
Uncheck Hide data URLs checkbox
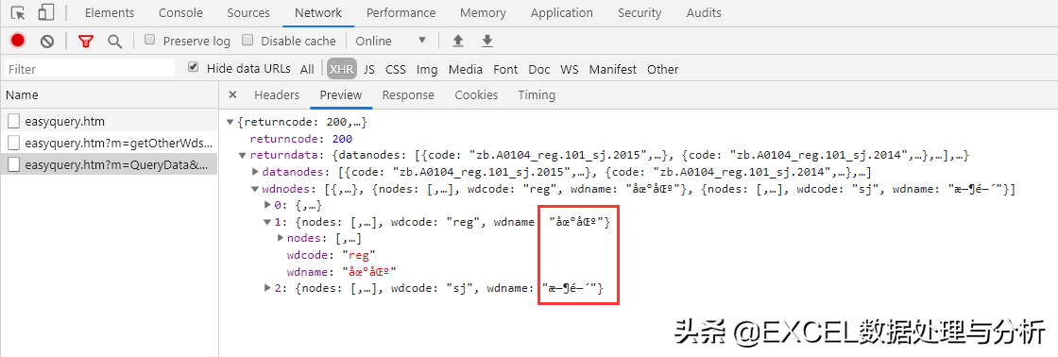tap(194, 67)
